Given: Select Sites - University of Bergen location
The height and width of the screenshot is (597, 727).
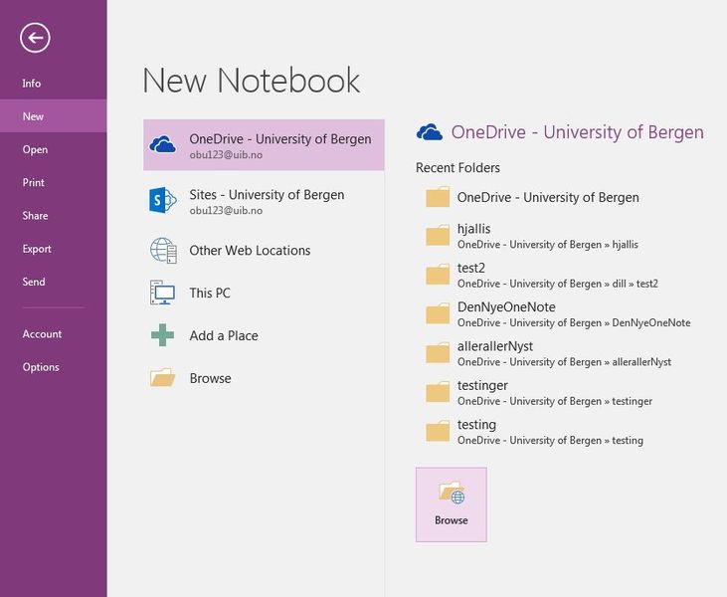Looking at the screenshot, I should click(x=264, y=201).
